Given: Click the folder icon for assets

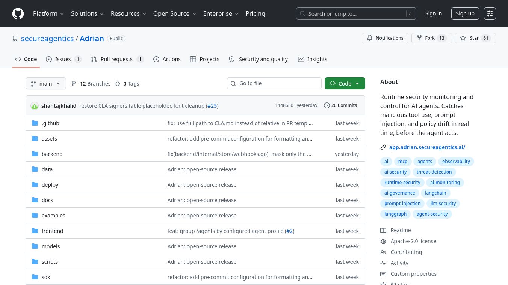Looking at the screenshot, I should point(35,138).
